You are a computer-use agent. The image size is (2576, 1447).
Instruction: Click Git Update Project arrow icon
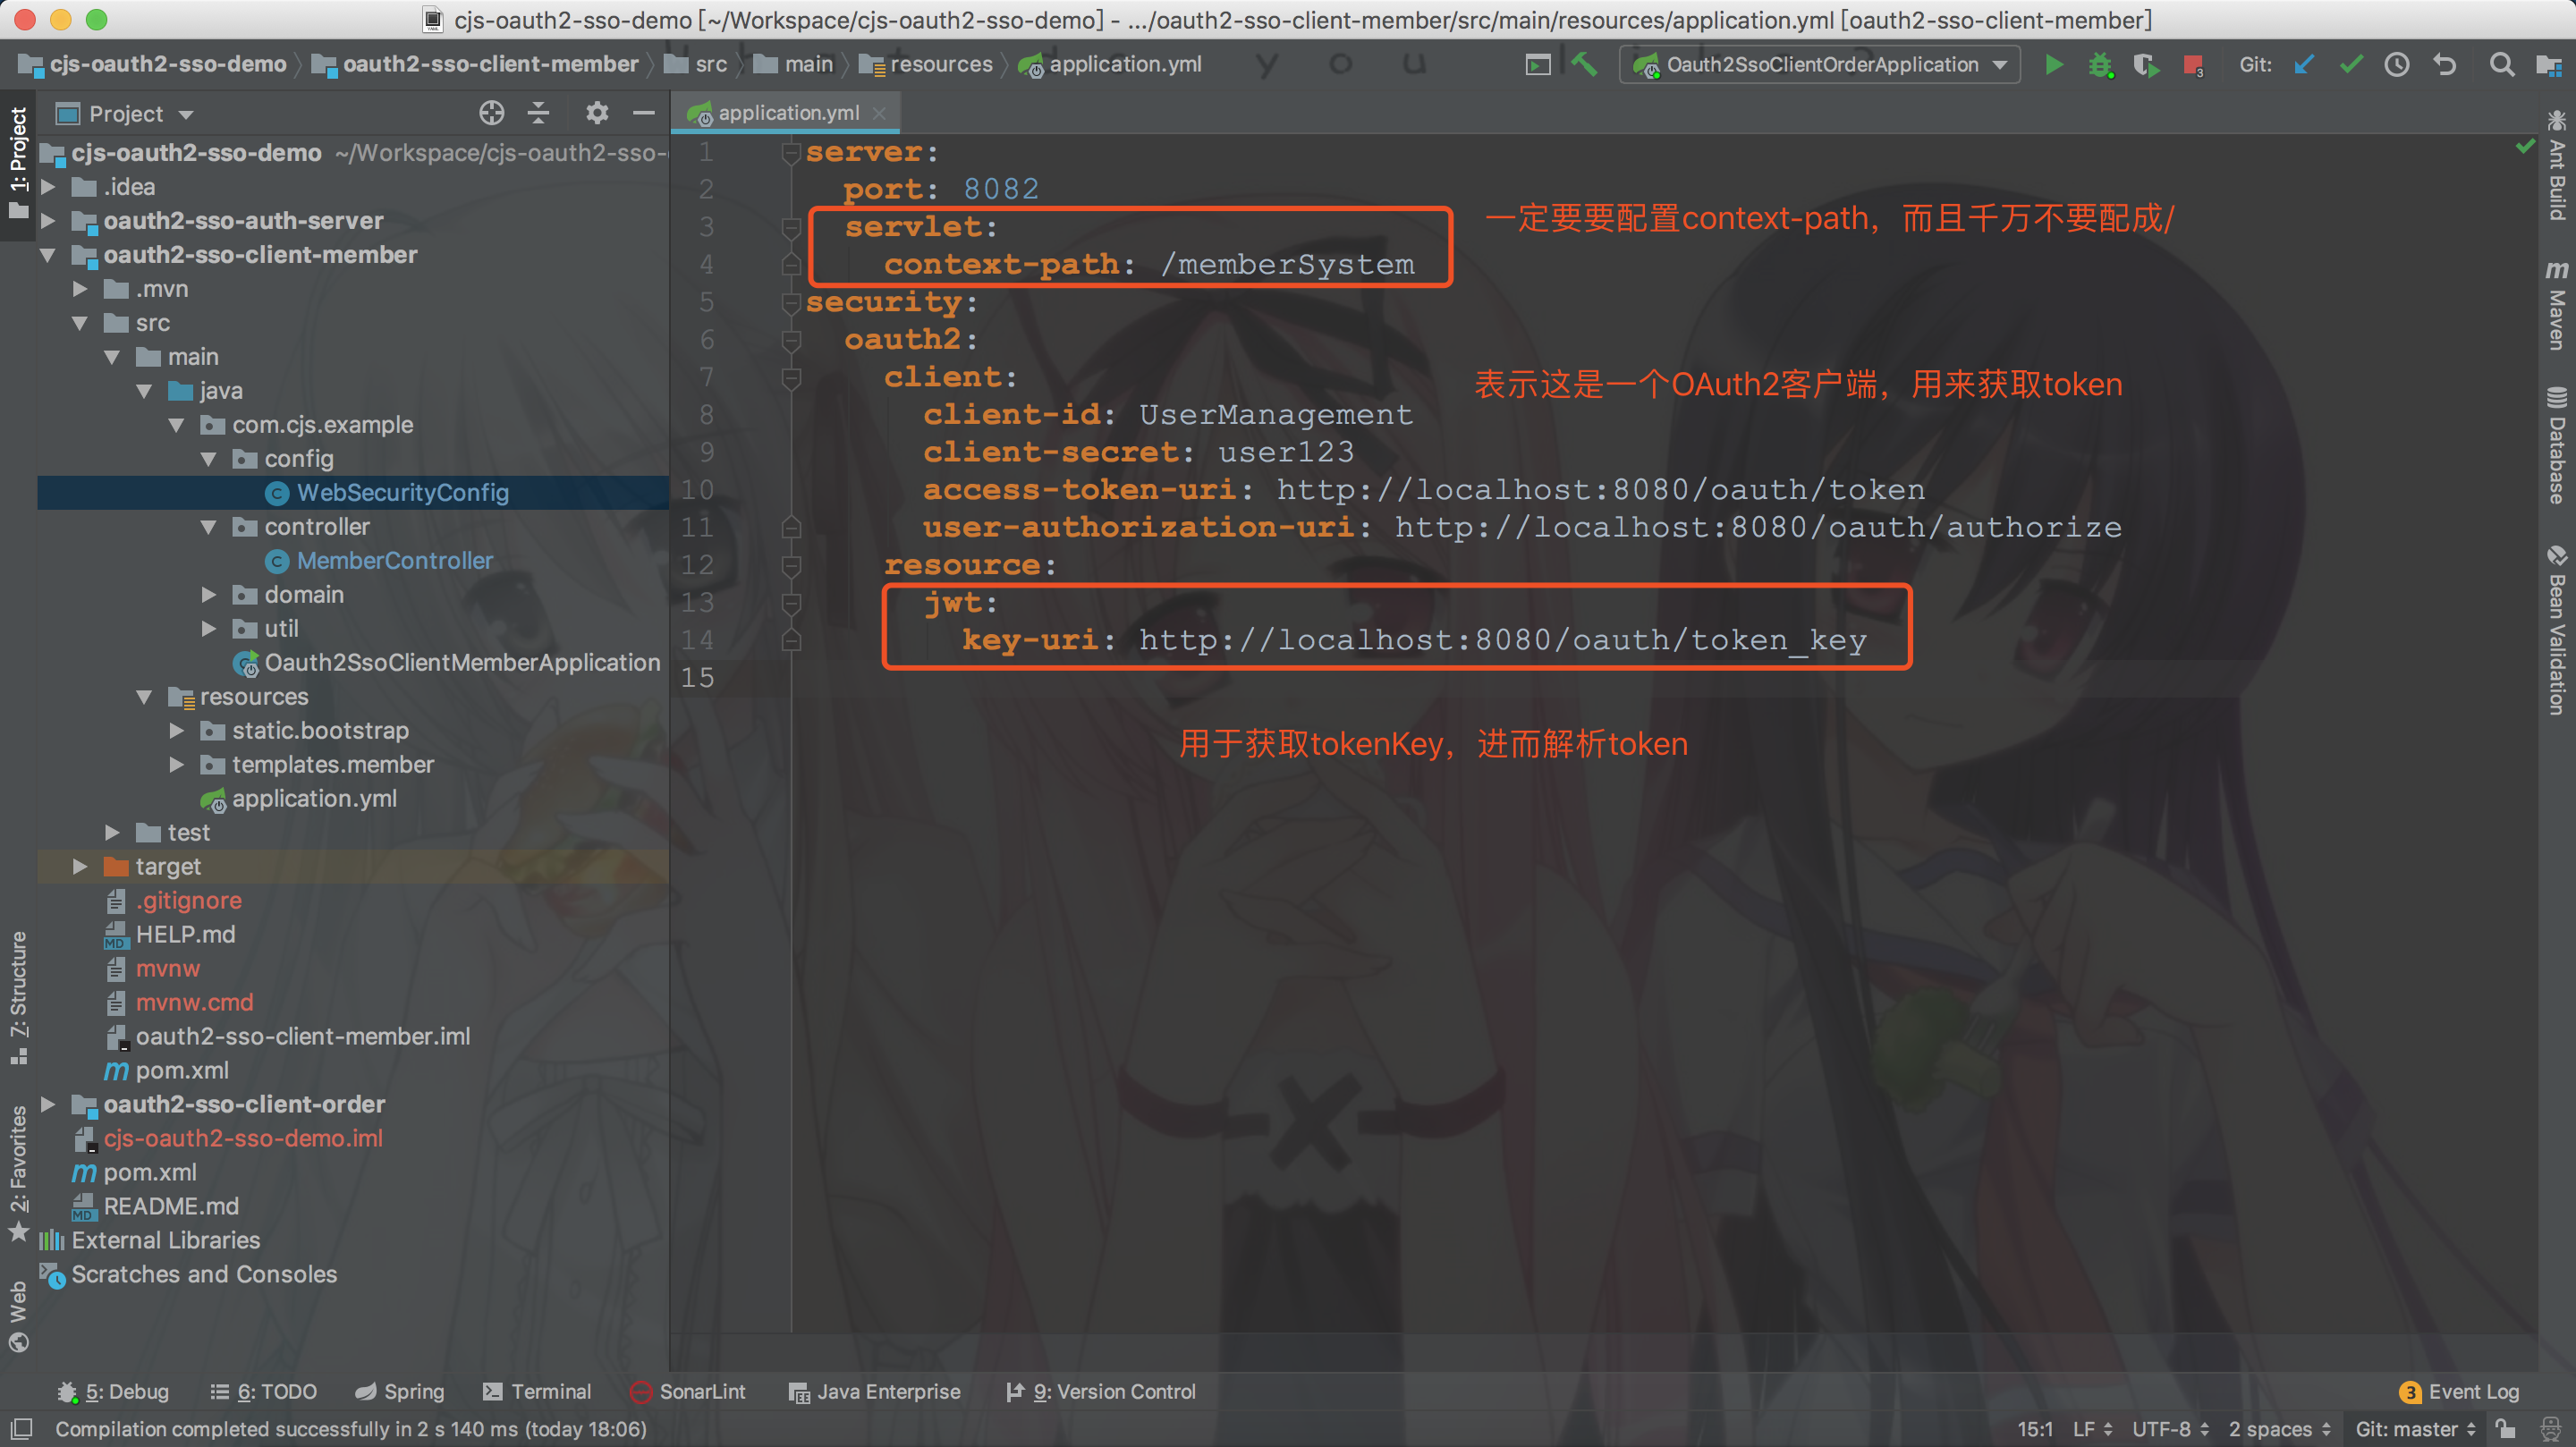[x=2304, y=65]
